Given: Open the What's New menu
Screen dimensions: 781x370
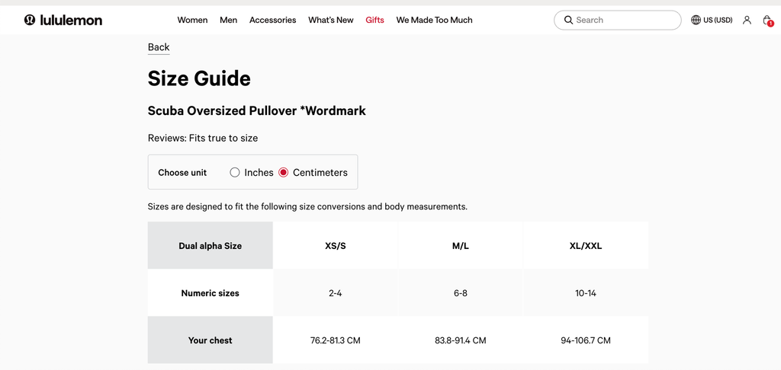Looking at the screenshot, I should point(330,20).
